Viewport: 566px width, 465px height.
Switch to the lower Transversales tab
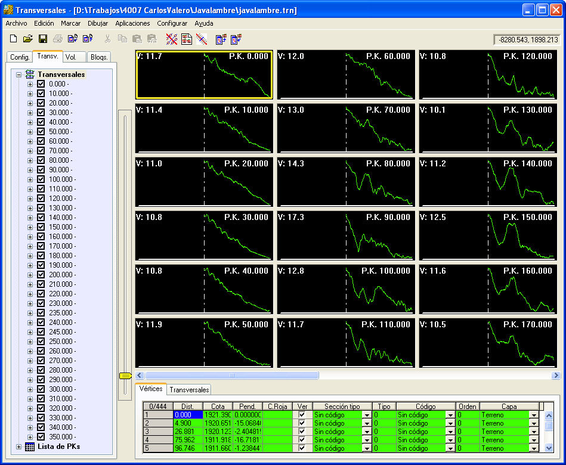click(x=189, y=390)
